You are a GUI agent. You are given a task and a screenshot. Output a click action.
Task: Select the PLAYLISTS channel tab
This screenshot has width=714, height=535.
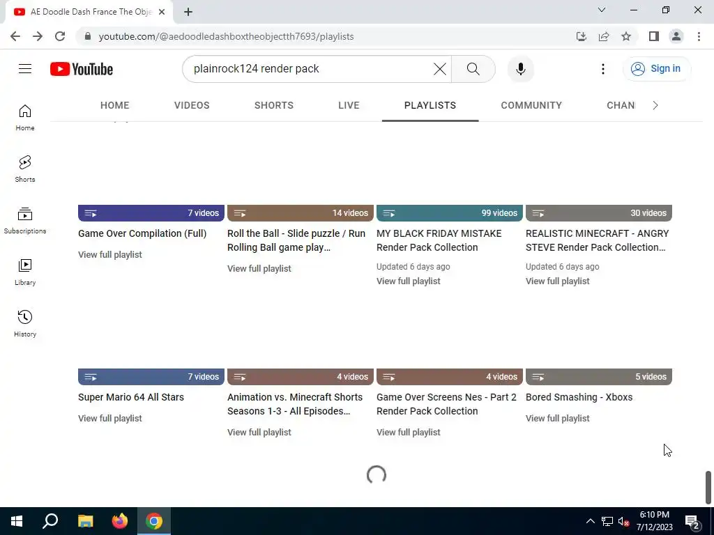[x=430, y=106]
